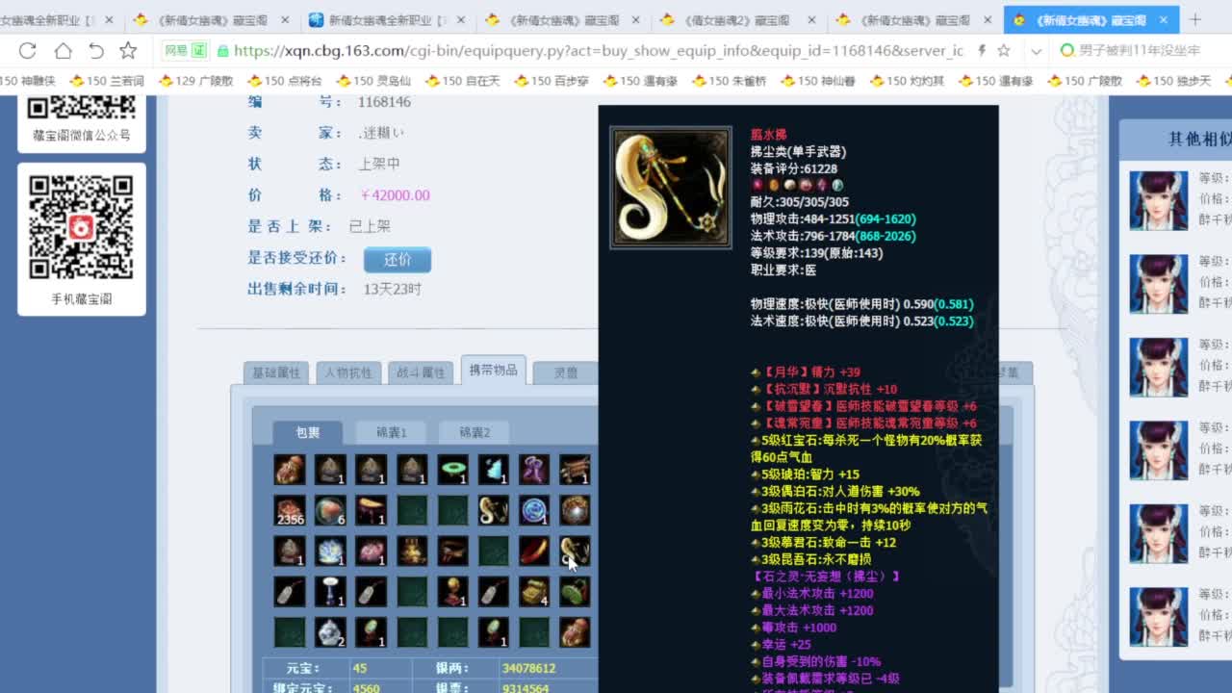This screenshot has height=693, width=1232.
Task: Select the 包裹 inventory tab
Action: (x=308, y=432)
